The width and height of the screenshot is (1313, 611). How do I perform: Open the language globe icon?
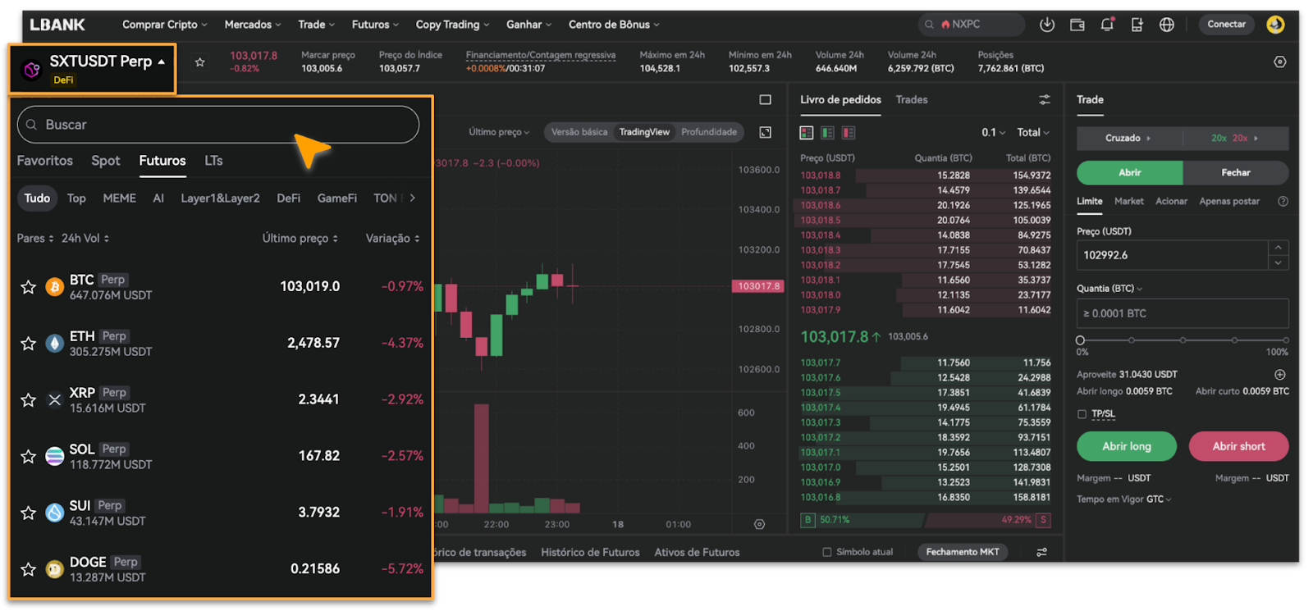click(1166, 25)
